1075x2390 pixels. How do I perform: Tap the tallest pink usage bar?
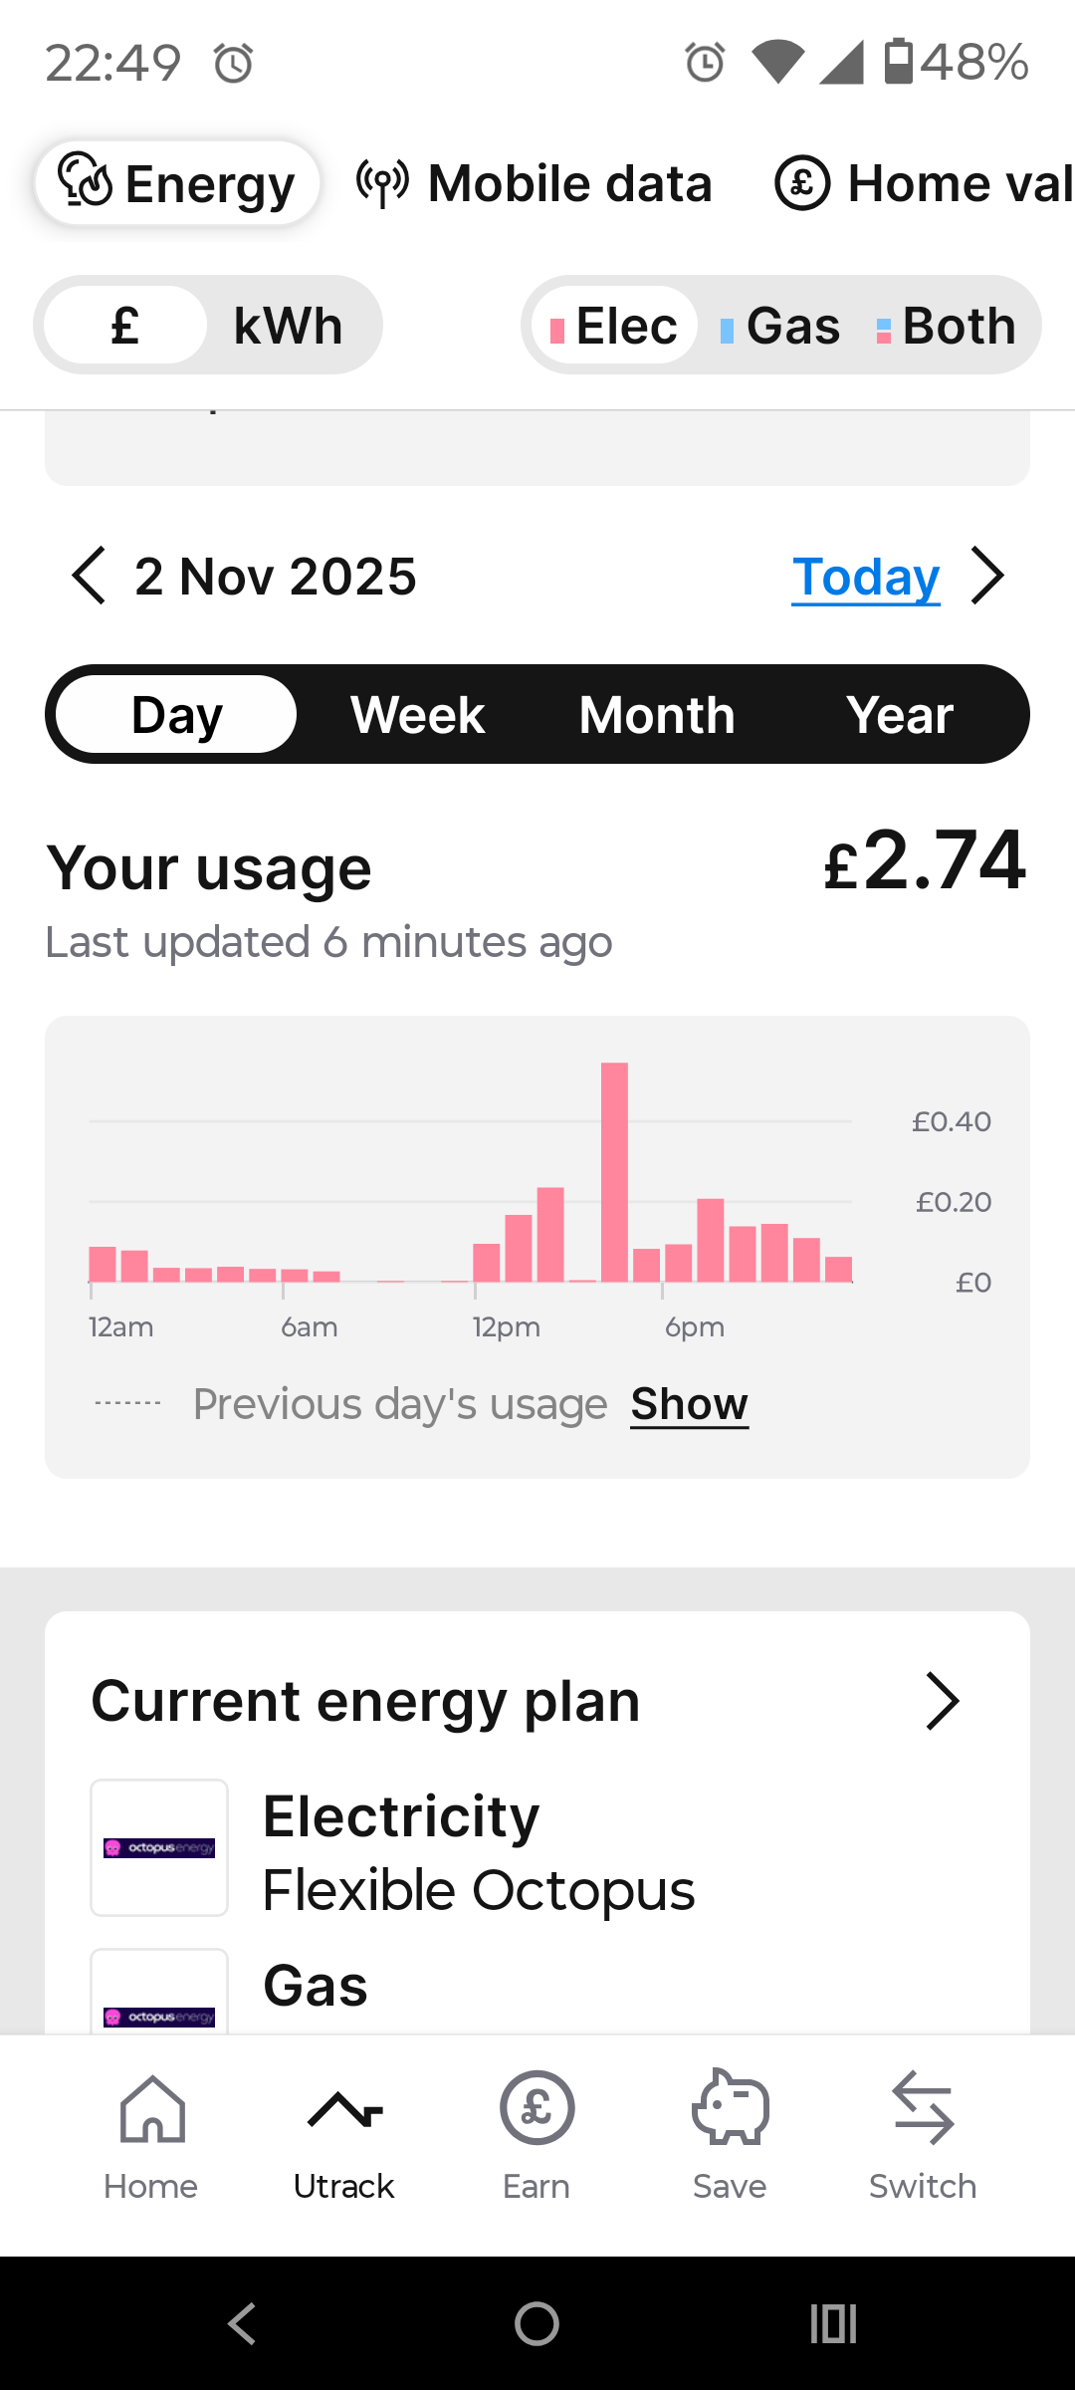click(x=614, y=1171)
